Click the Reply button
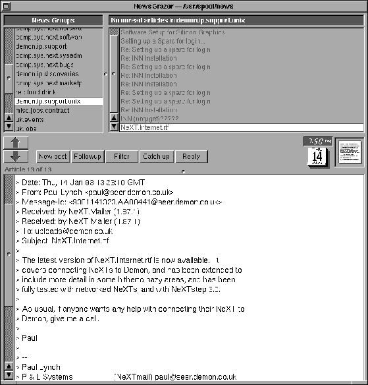The width and height of the screenshot is (368, 385). coord(192,157)
